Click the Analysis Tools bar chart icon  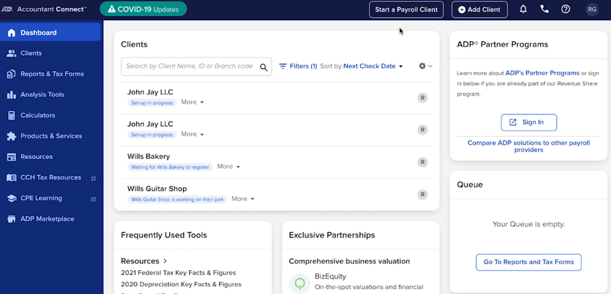[x=12, y=95]
